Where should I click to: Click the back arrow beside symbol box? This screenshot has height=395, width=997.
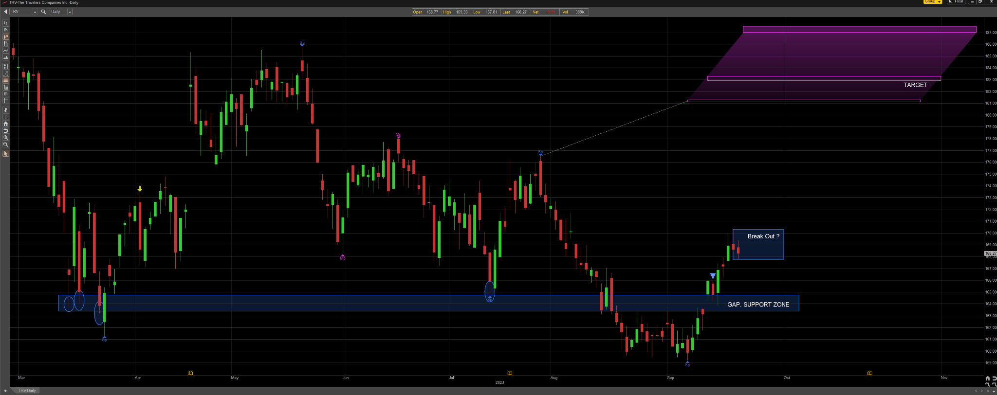pyautogui.click(x=5, y=12)
